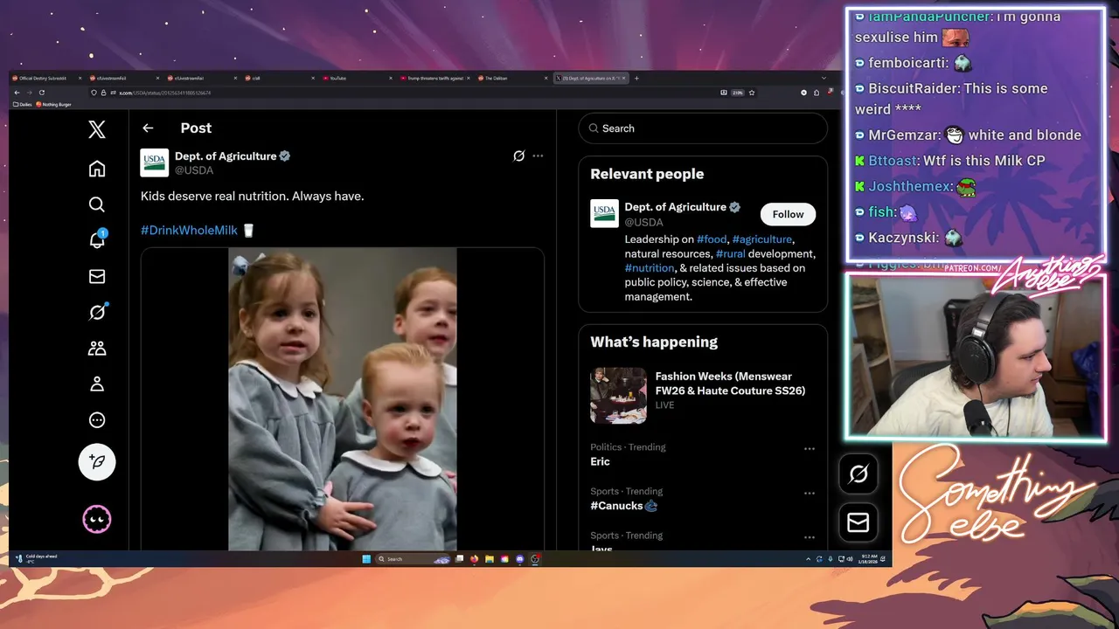Click floating Messages button
The height and width of the screenshot is (629, 1119).
[x=858, y=522]
